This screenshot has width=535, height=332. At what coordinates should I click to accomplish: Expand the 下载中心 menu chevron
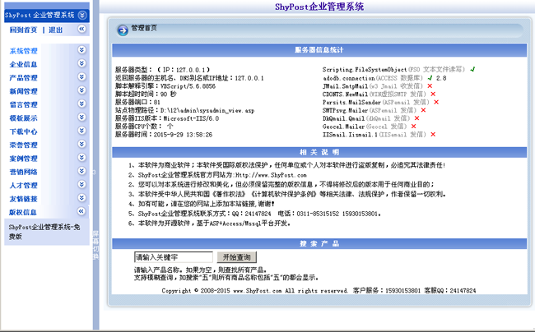click(x=81, y=131)
